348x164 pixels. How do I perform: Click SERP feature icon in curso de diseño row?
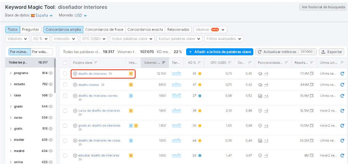coord(260,111)
